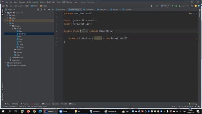Image resolution: width=202 pixels, height=114 pixels.
Task: Open Firefox from the Windows taskbar
Action: 28,111
